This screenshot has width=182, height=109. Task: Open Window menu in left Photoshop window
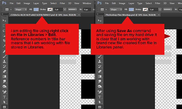coord(87,3)
